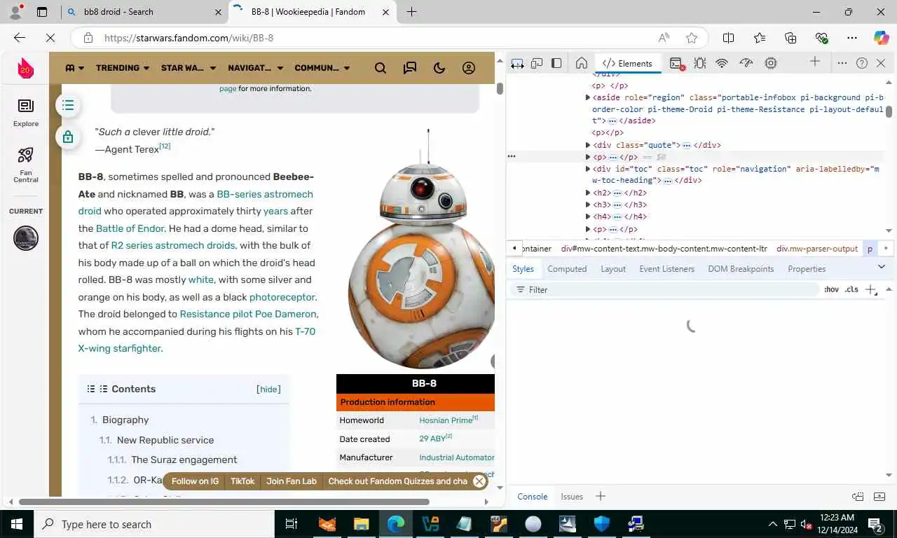Image resolution: width=897 pixels, height=538 pixels.
Task: Open the DevTools Console tool icon
Action: coord(676,64)
